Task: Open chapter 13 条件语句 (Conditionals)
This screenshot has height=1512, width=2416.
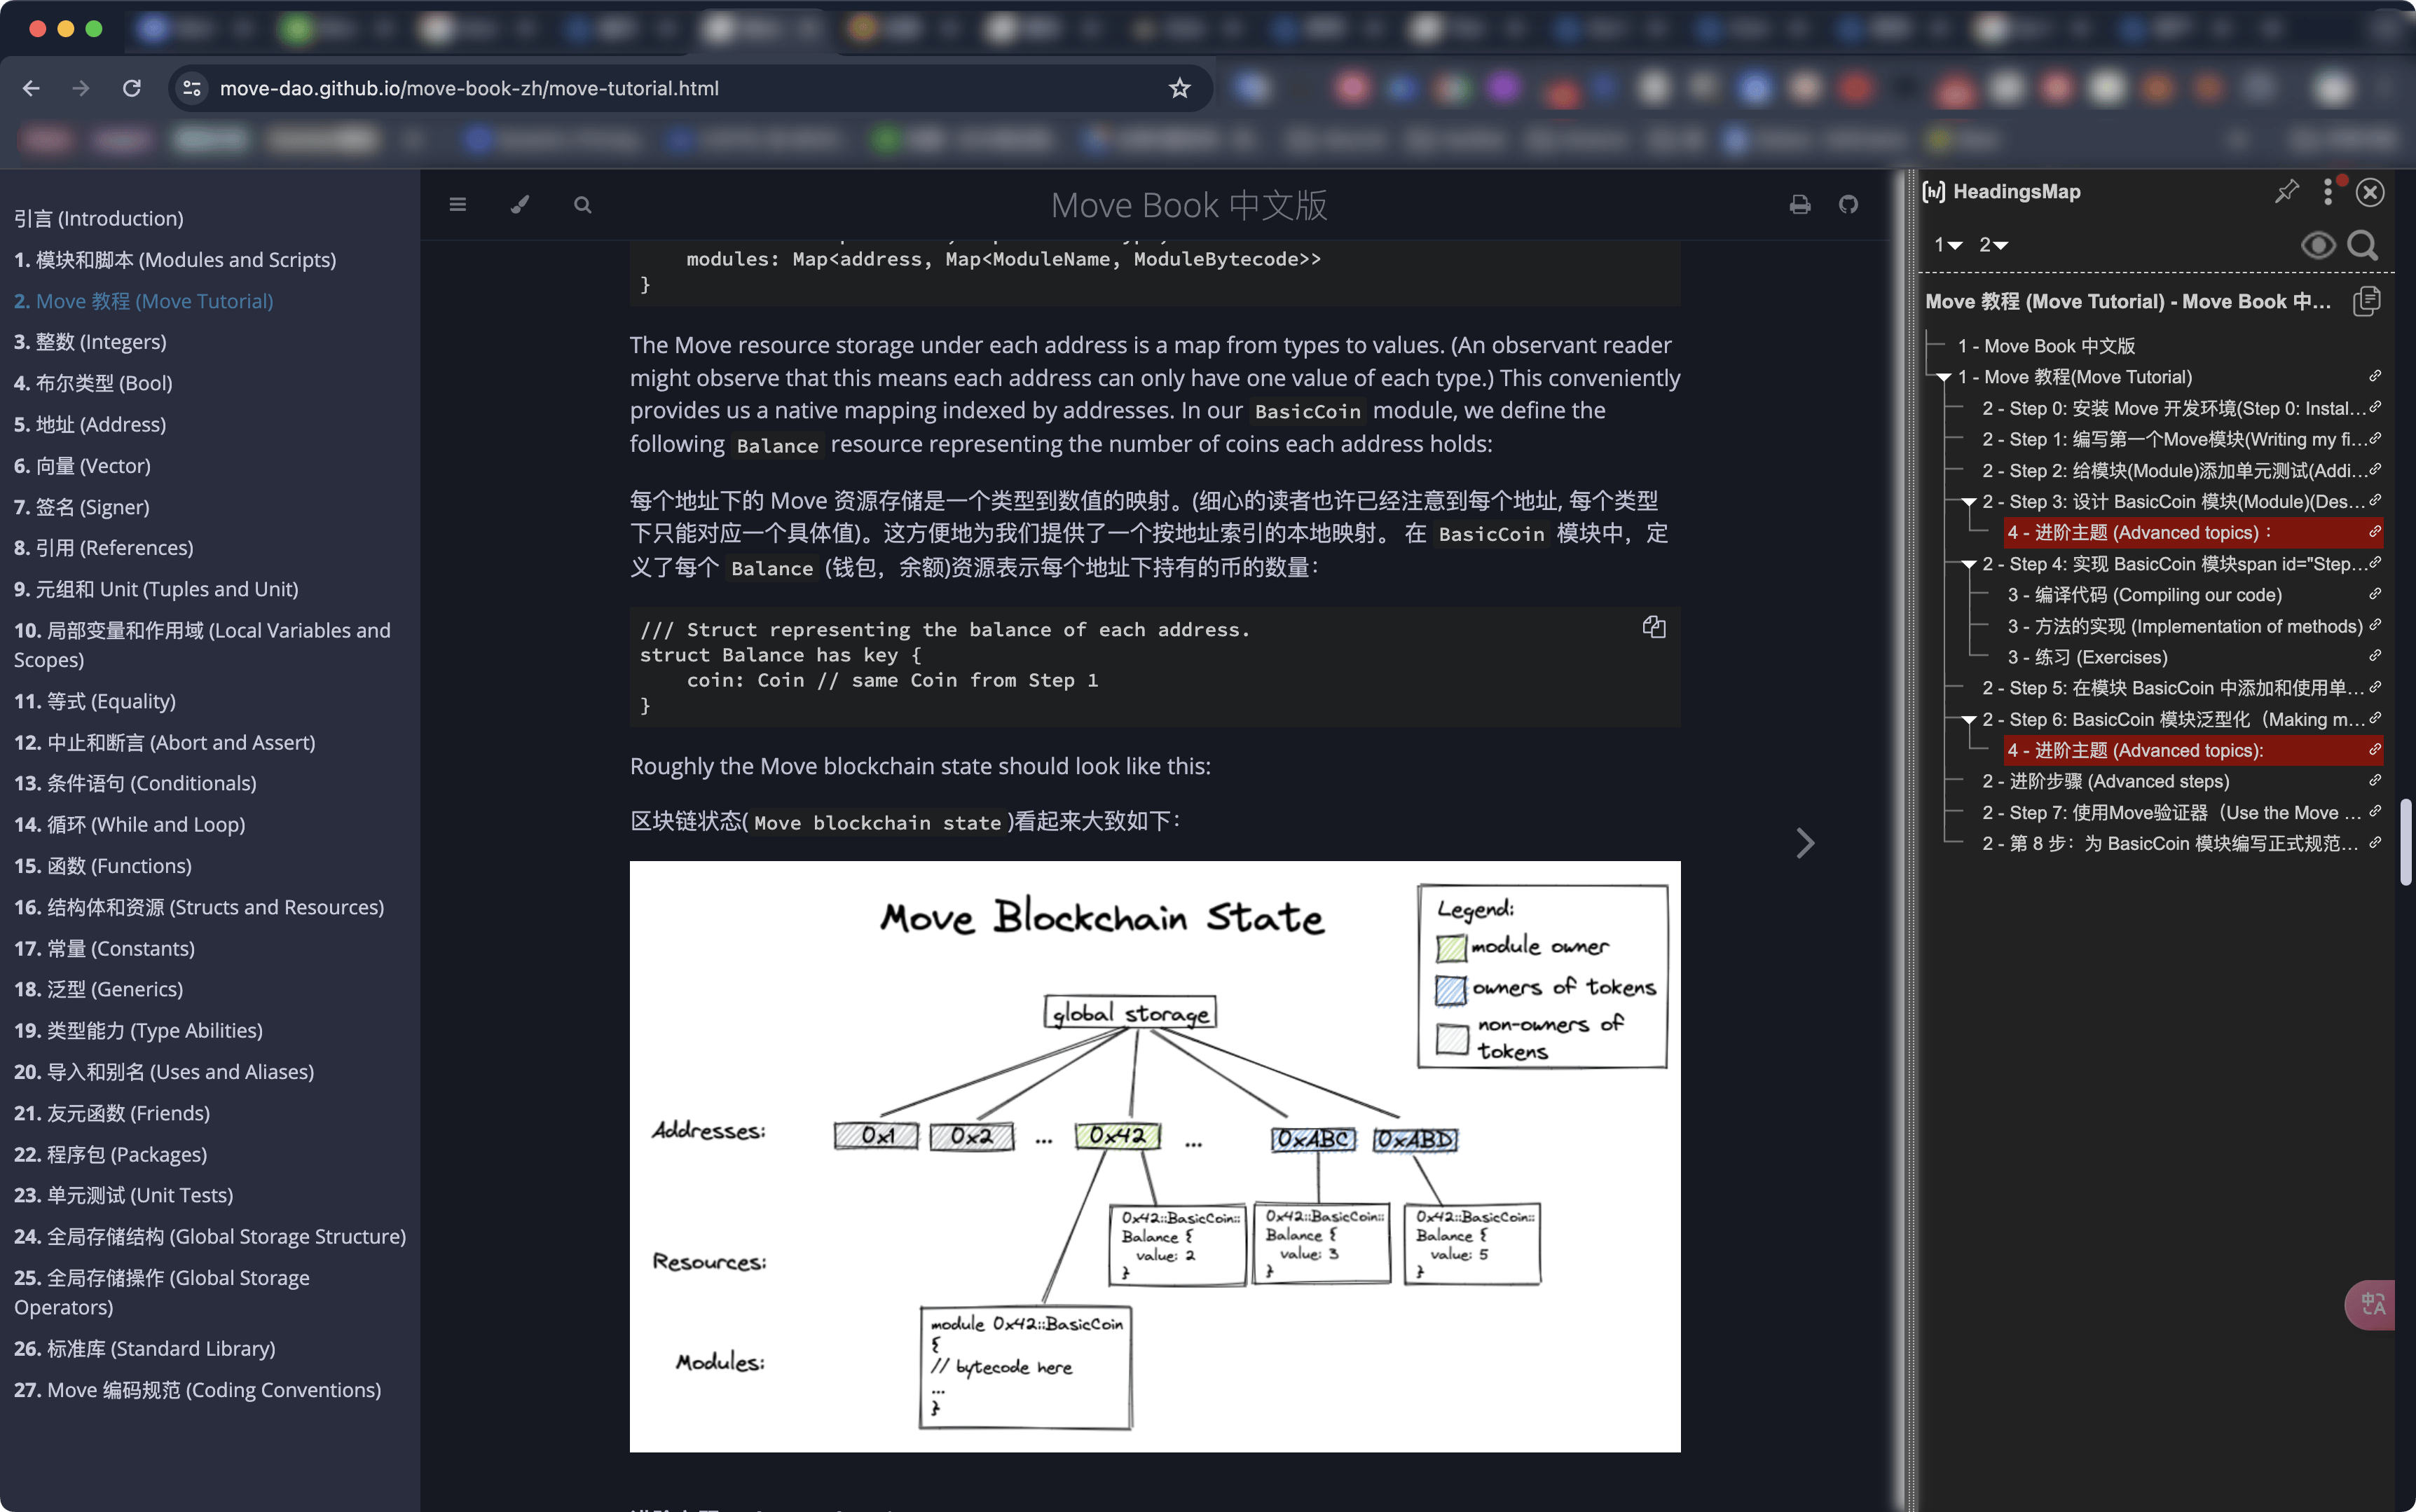Action: (135, 783)
